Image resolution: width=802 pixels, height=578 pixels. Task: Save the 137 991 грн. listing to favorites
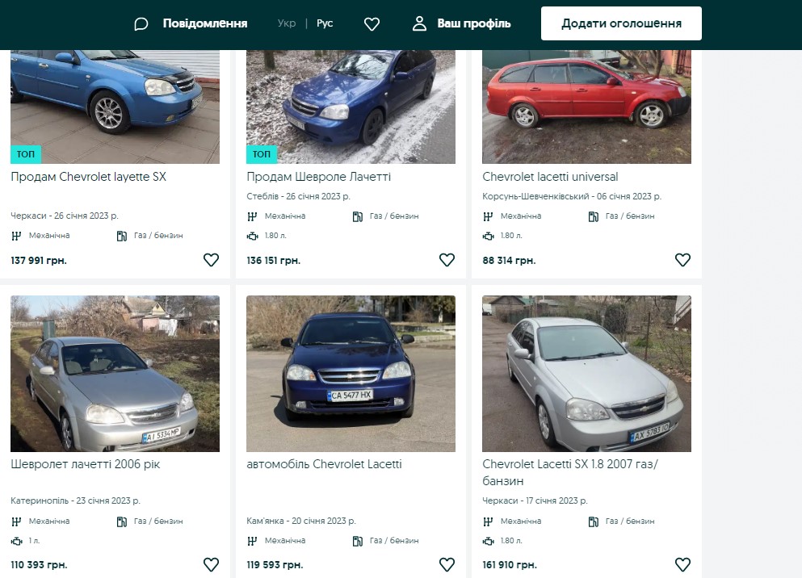click(x=212, y=260)
